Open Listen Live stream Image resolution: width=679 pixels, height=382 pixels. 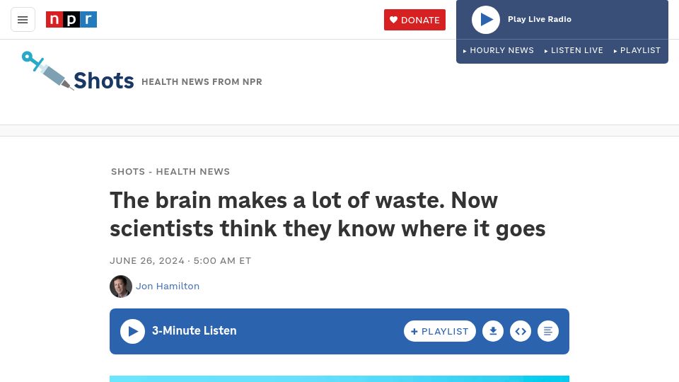574,50
